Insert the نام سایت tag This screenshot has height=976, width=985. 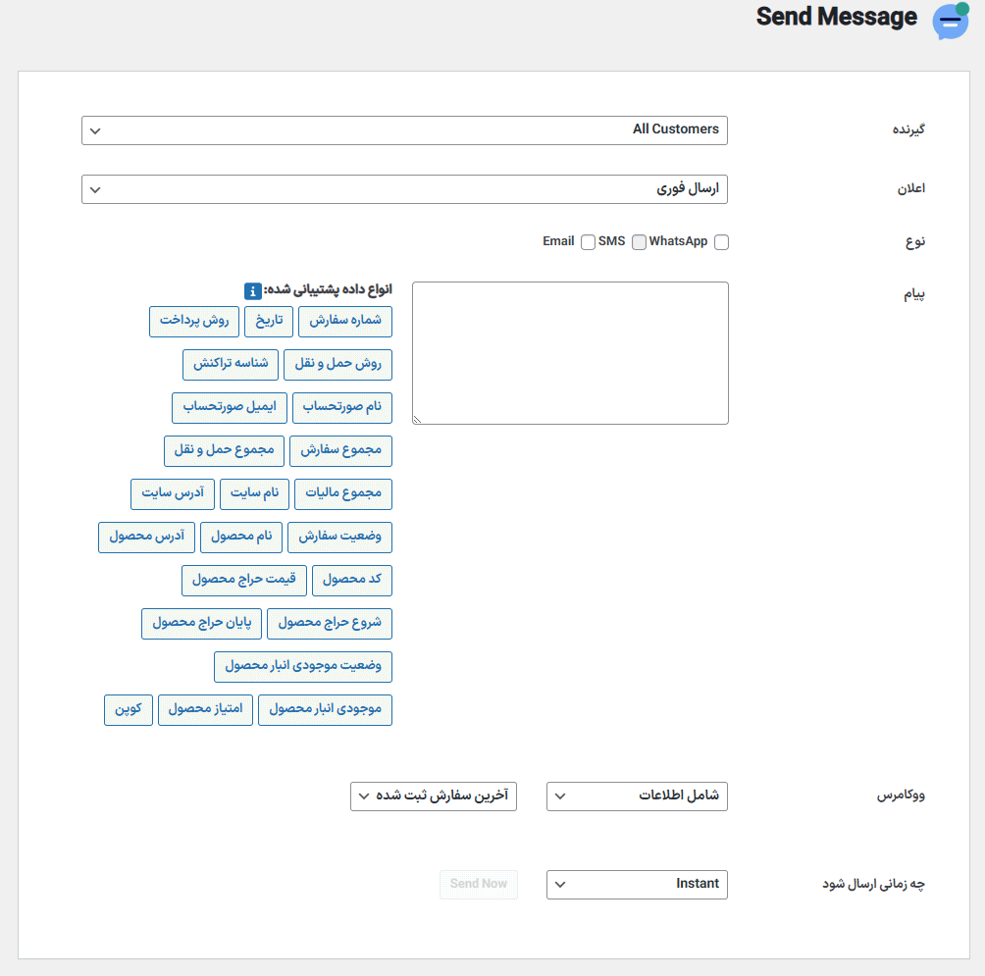(x=254, y=494)
